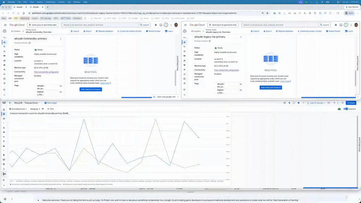
Task: Open more-options kebab in left Cloud header
Action: (x=171, y=25)
